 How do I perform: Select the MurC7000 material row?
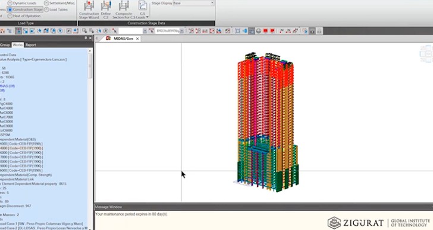[7, 117]
